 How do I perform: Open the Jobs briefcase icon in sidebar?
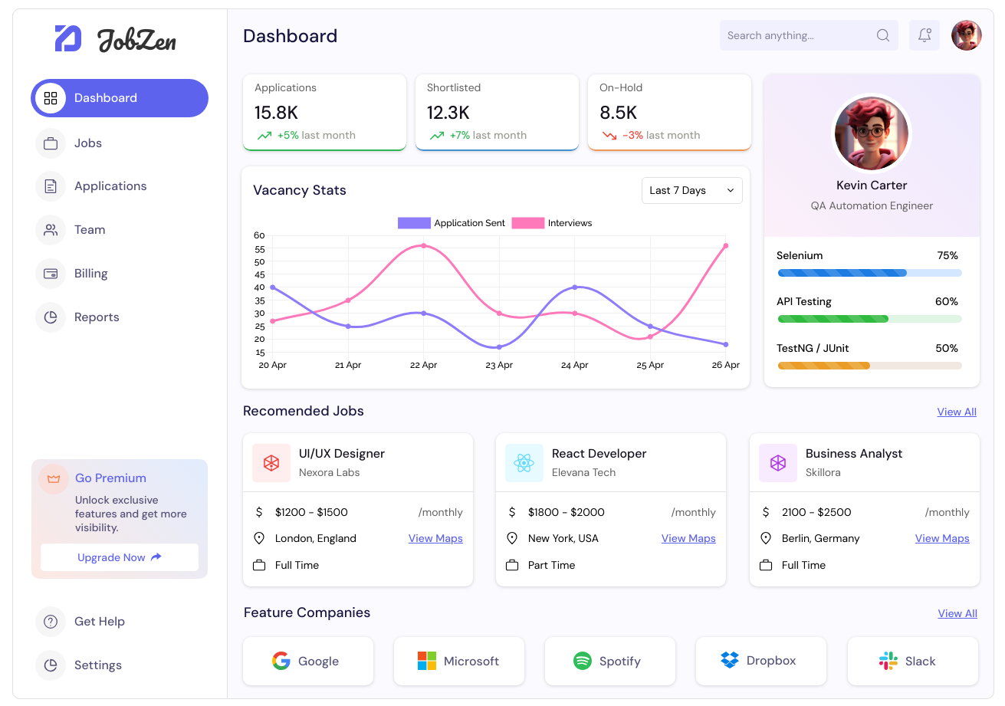tap(51, 143)
